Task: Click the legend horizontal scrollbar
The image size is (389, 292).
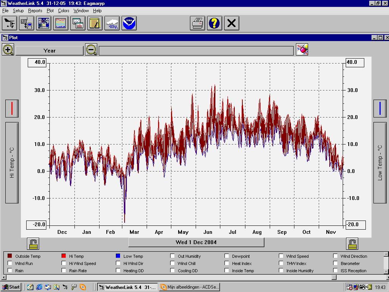Action: (194, 277)
